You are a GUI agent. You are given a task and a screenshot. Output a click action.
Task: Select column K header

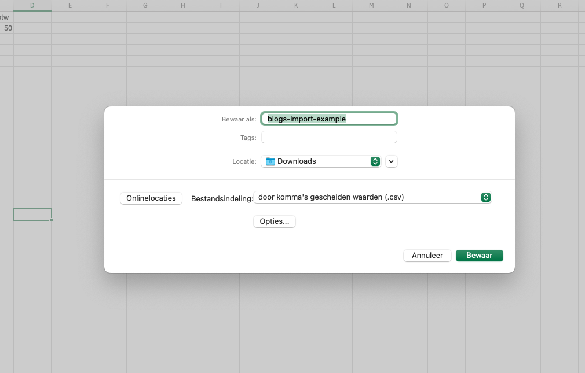point(296,5)
